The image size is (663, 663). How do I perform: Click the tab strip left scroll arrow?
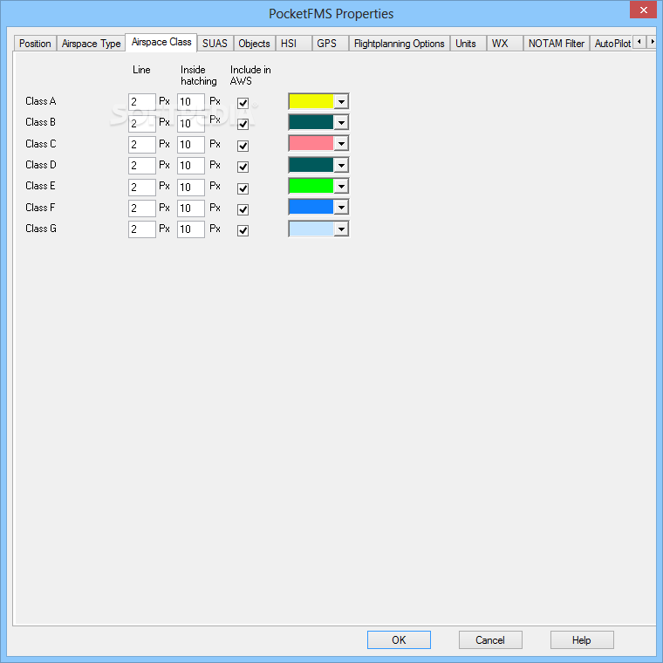[639, 42]
